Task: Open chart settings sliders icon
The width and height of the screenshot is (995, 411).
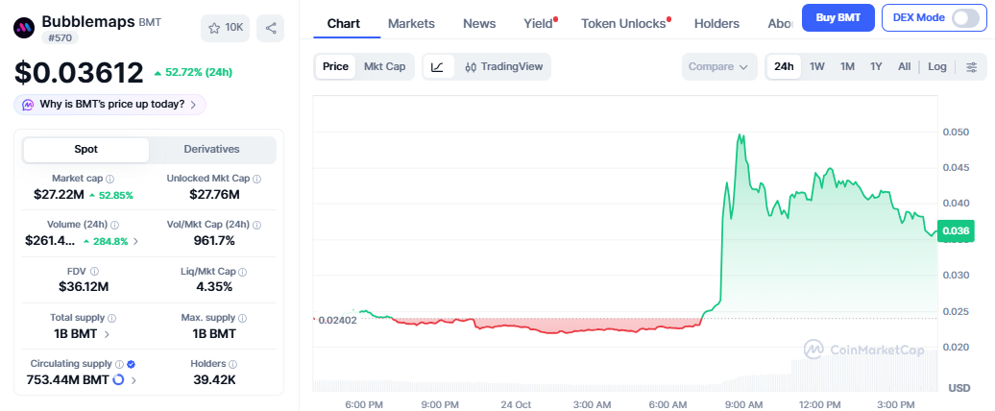Action: click(972, 66)
